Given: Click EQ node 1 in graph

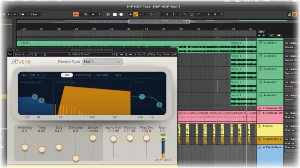Looking at the screenshot, I should (x=142, y=97).
